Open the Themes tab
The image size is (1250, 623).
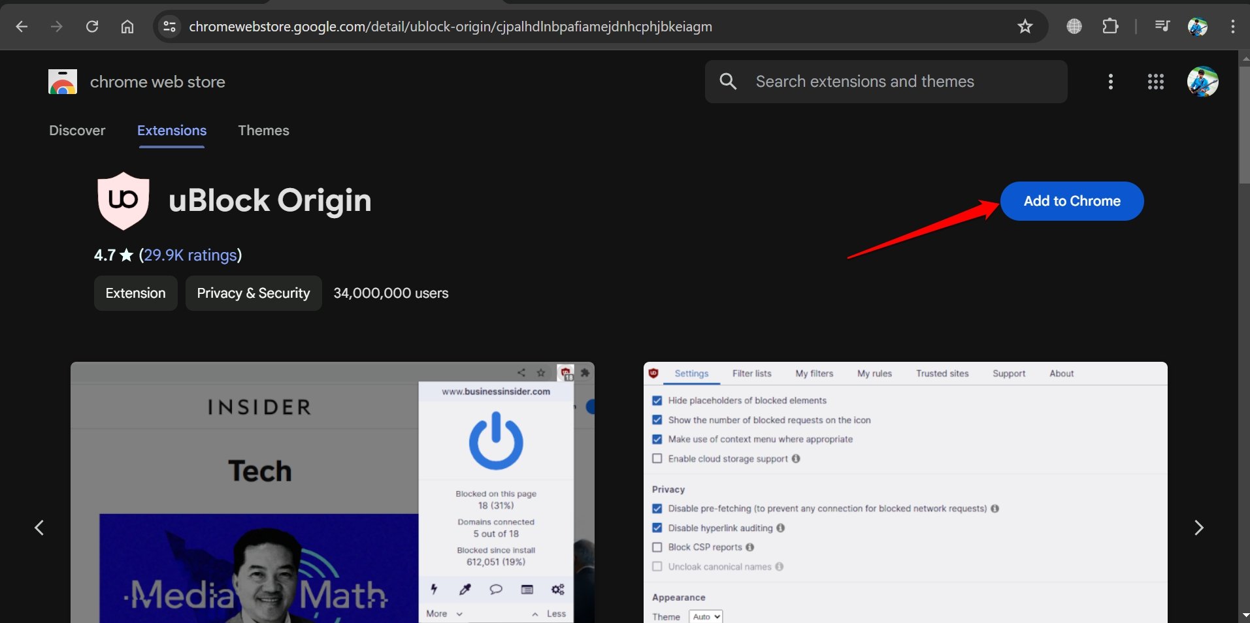(263, 131)
